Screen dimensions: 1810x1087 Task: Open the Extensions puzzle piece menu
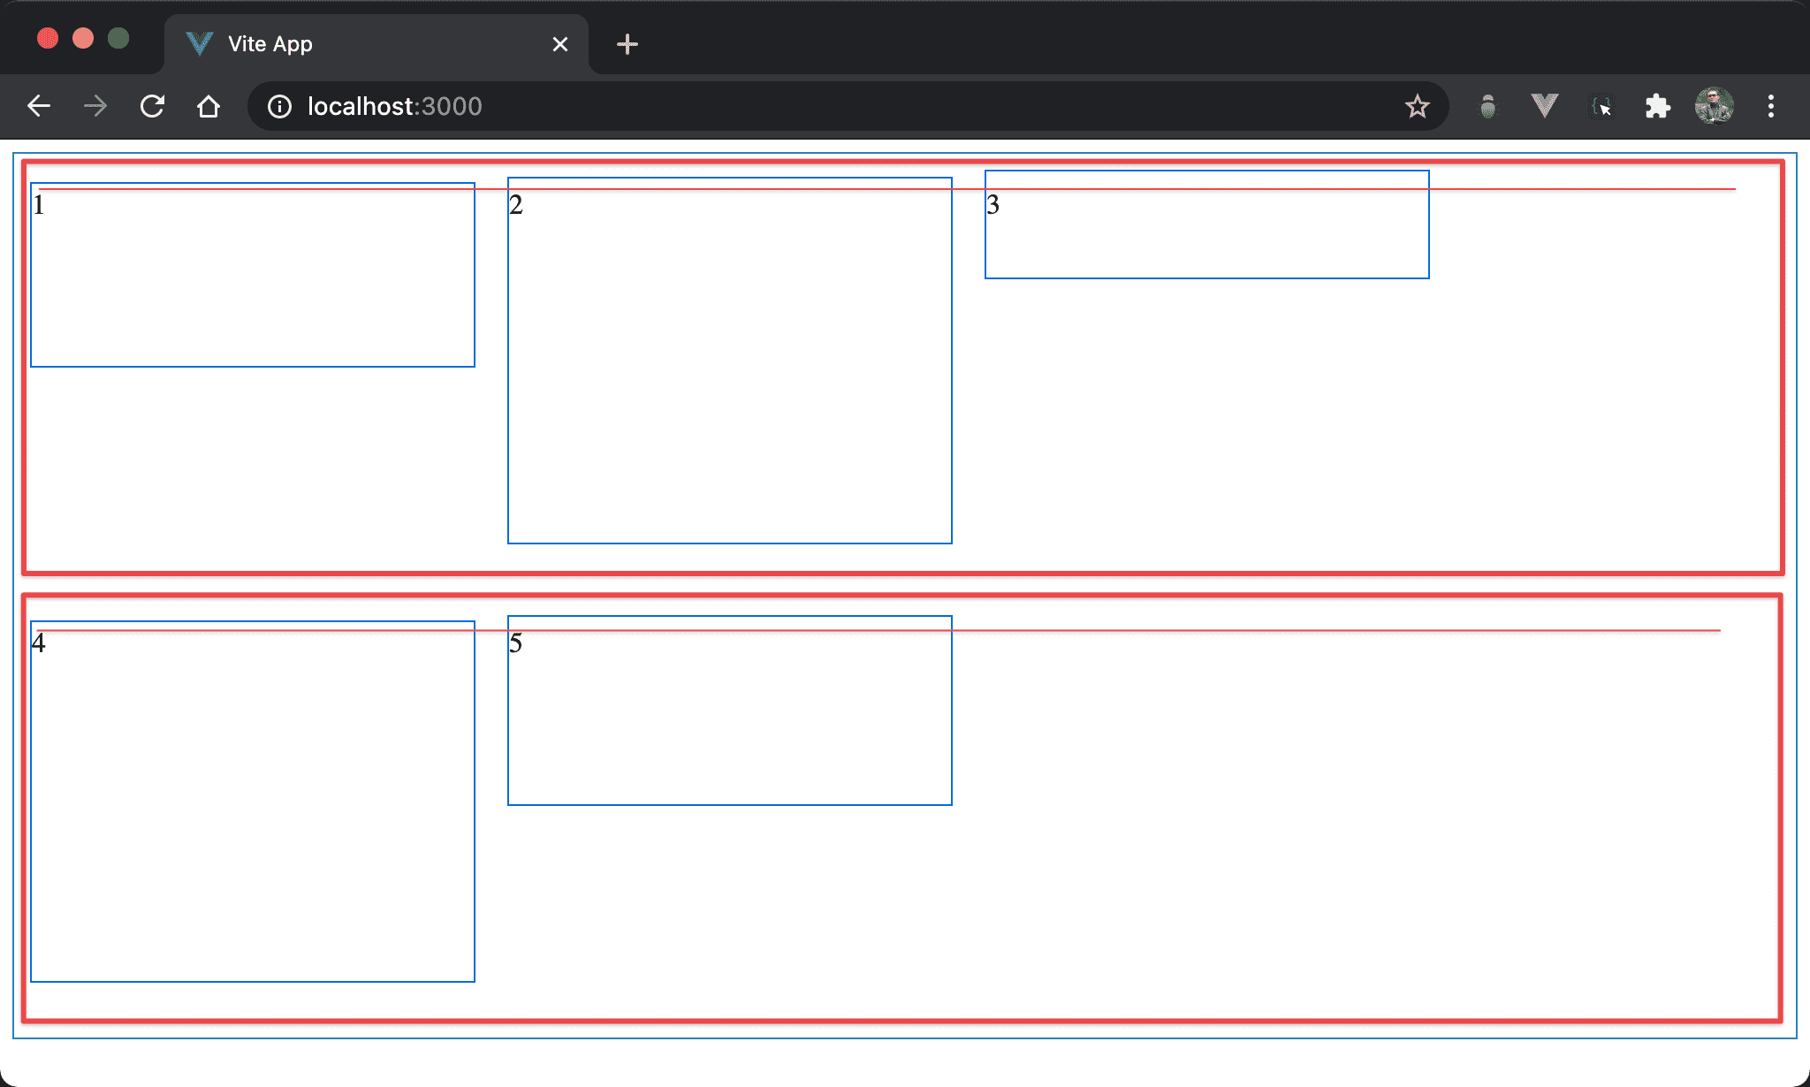(1658, 107)
